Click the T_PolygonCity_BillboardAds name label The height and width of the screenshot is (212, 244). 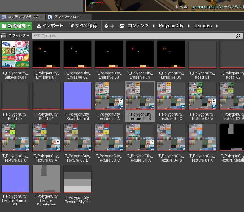[15, 75]
